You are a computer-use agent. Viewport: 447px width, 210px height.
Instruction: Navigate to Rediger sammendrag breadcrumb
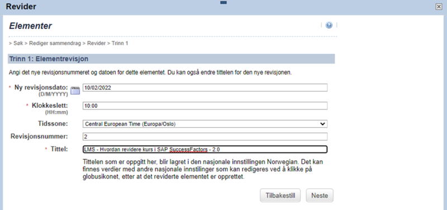tap(55, 44)
